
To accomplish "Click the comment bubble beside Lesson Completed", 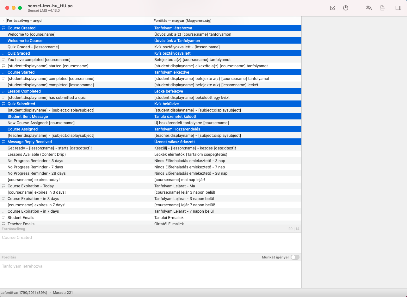I will click(3, 91).
